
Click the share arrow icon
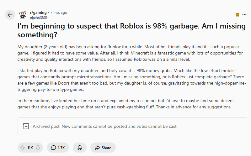coord(97,148)
